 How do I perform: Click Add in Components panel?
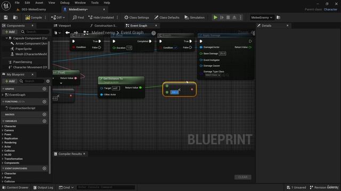pos(10,32)
